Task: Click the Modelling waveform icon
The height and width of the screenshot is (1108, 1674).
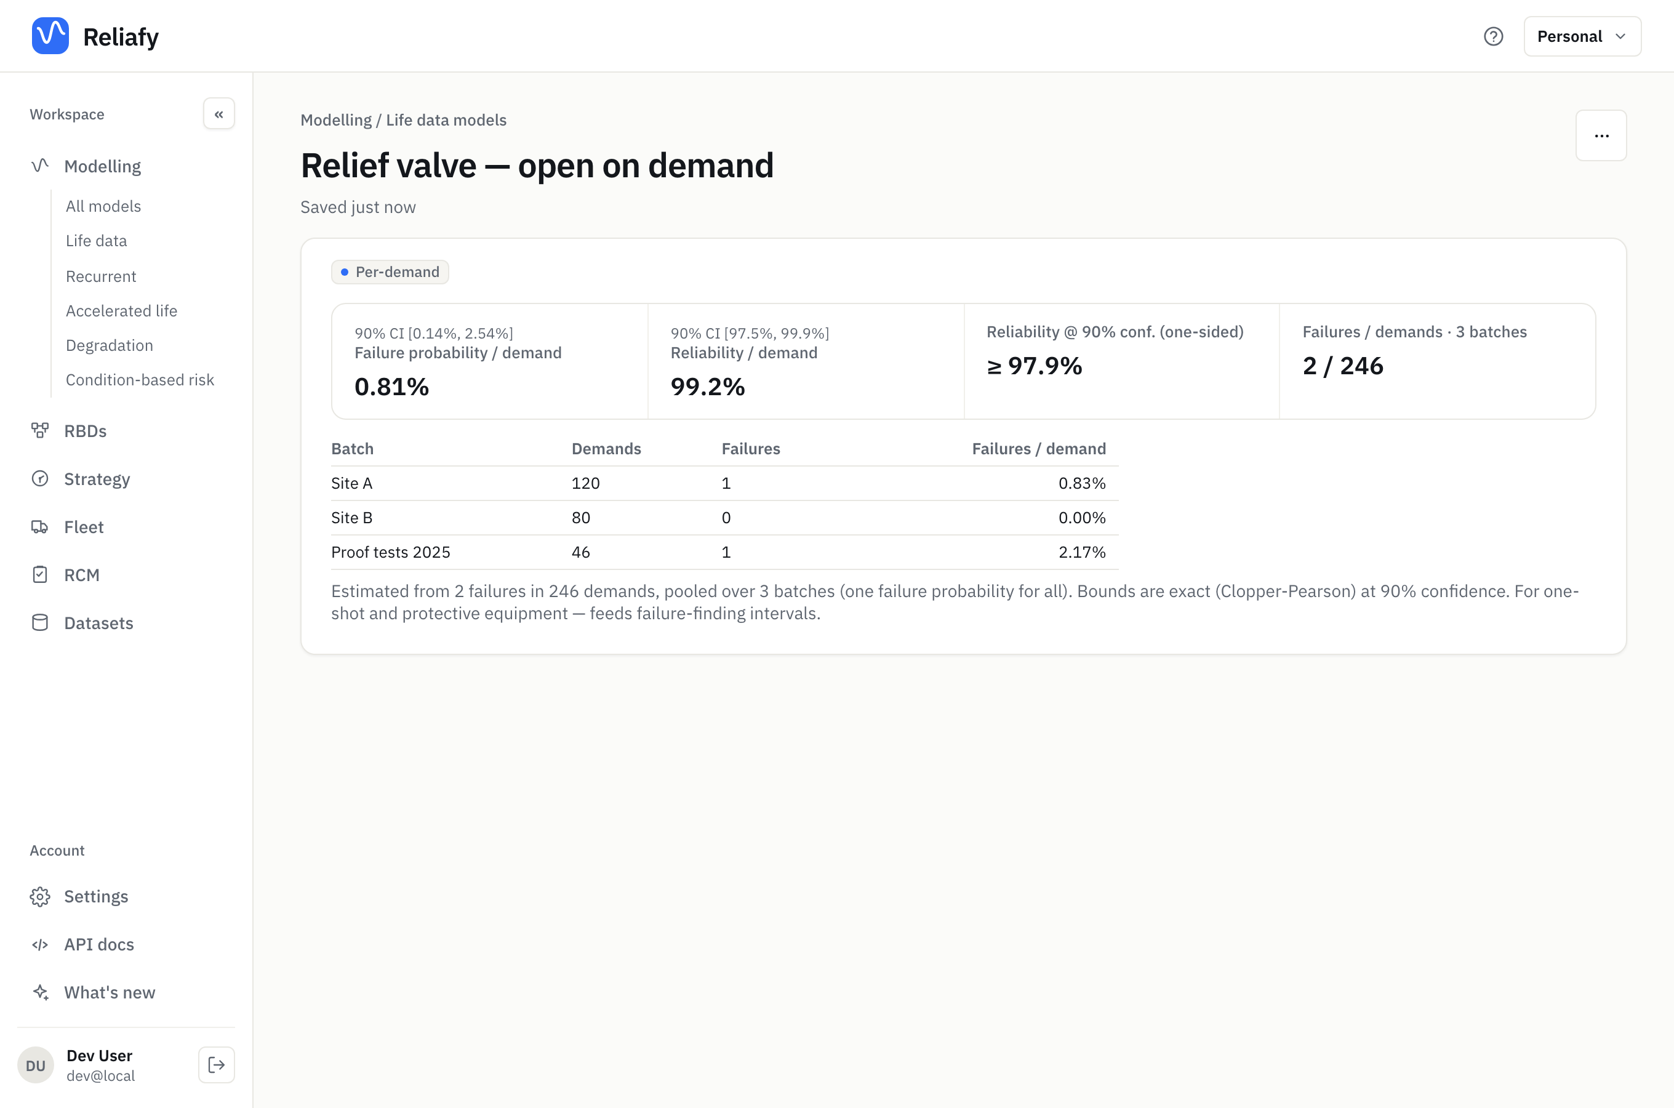Action: tap(40, 166)
